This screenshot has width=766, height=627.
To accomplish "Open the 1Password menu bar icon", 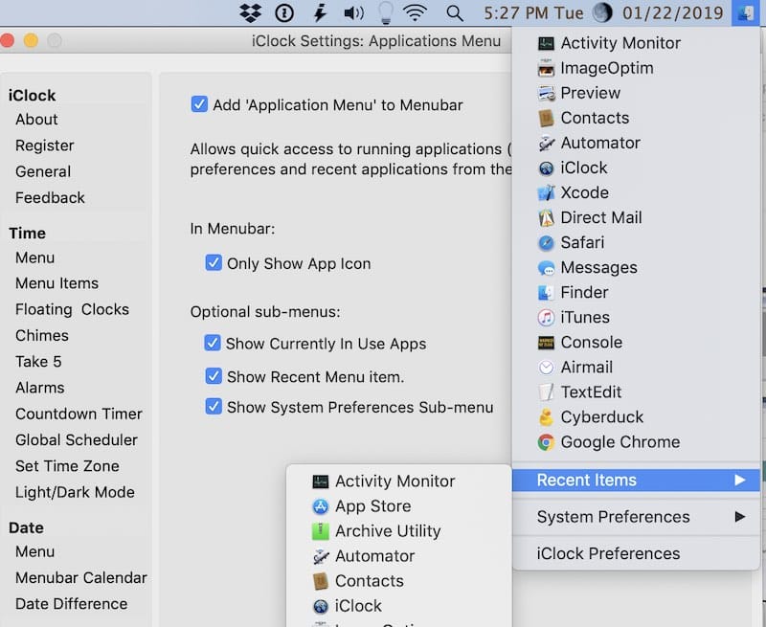I will click(x=284, y=13).
